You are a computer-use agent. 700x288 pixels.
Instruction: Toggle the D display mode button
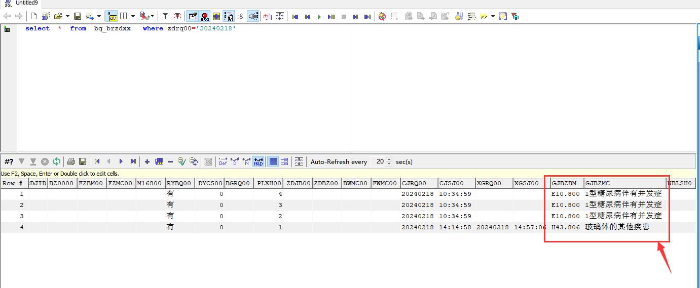coord(235,161)
